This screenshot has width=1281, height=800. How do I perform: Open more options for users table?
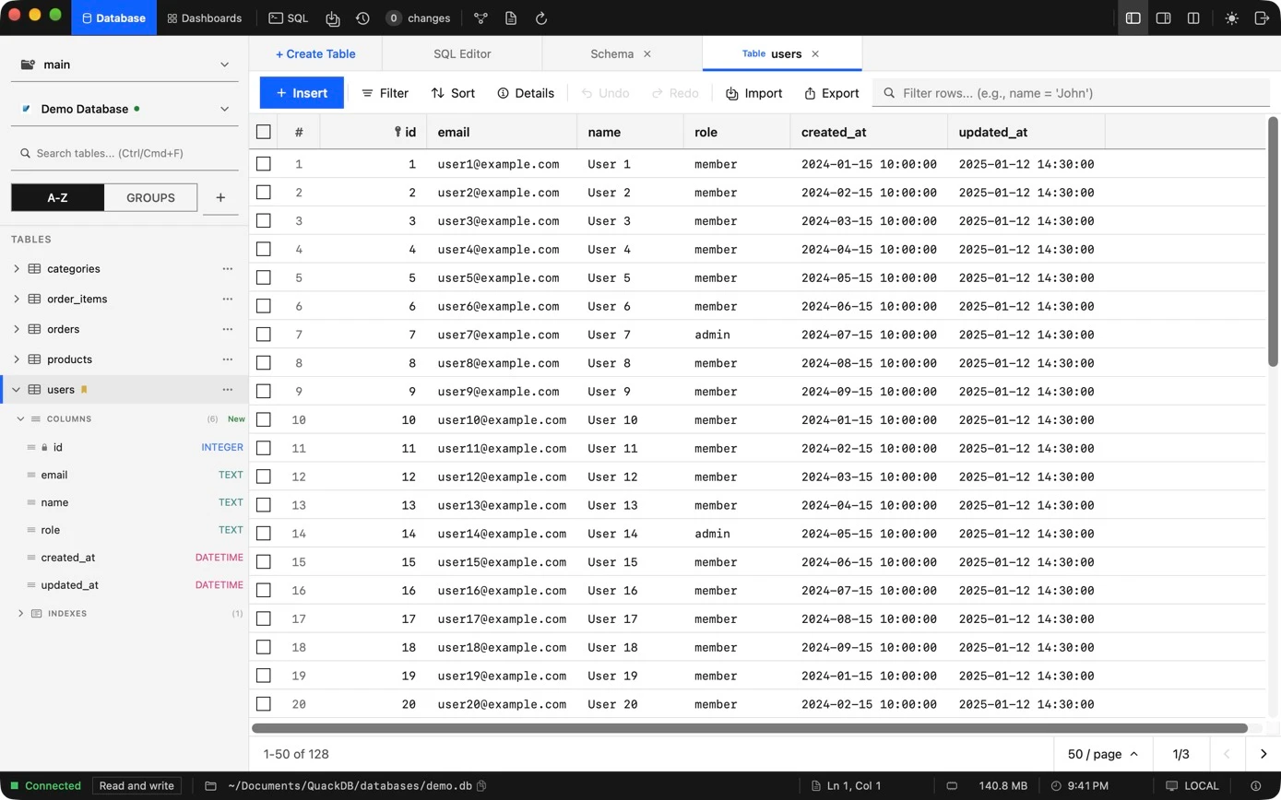click(x=228, y=390)
